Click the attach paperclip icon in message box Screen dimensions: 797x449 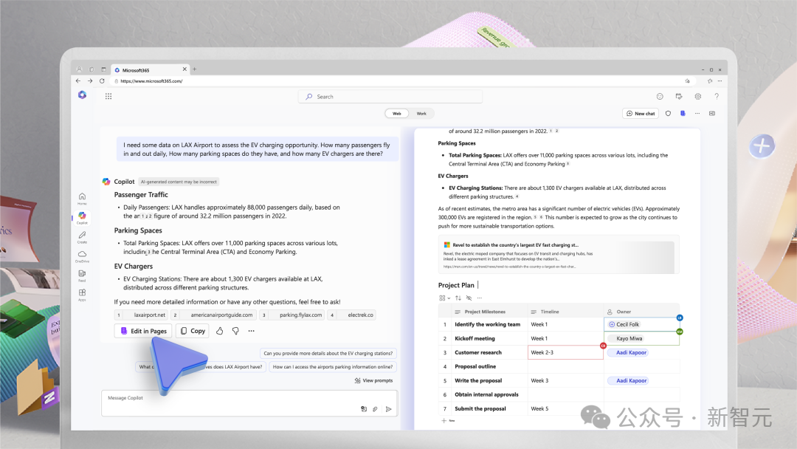pos(375,409)
